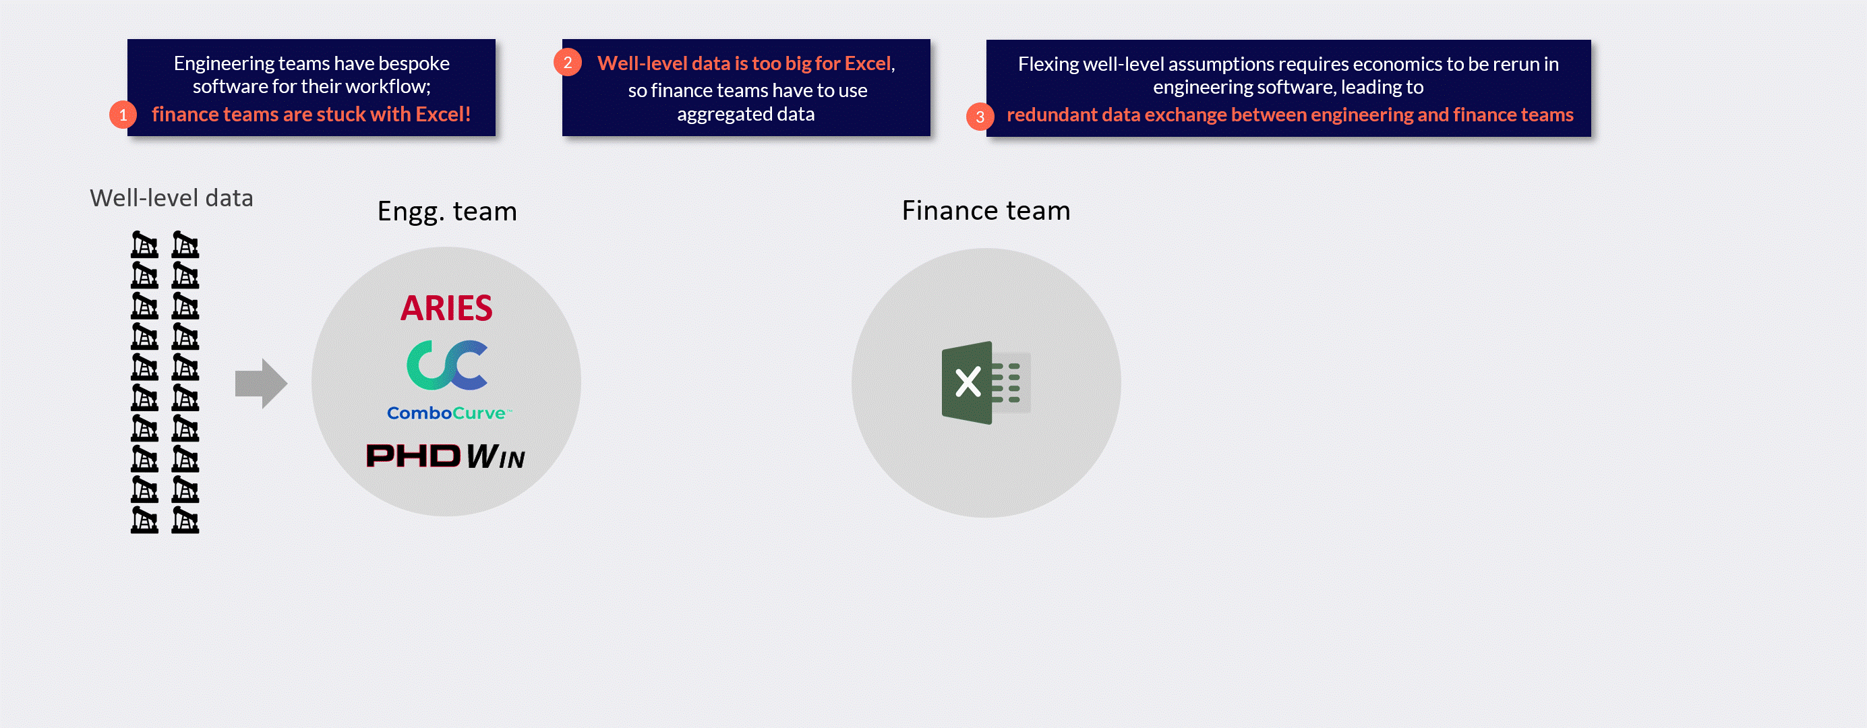The width and height of the screenshot is (1867, 728).
Task: Click the red ARIES logo
Action: click(446, 308)
